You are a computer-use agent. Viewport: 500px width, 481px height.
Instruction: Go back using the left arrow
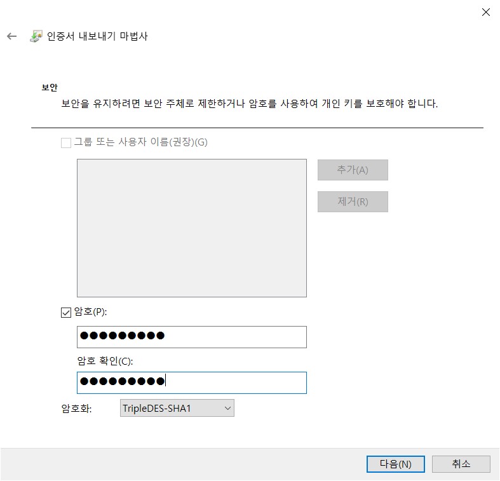12,36
